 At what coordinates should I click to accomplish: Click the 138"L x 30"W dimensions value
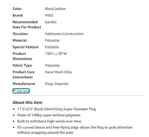pyautogui.click(x=56, y=54)
